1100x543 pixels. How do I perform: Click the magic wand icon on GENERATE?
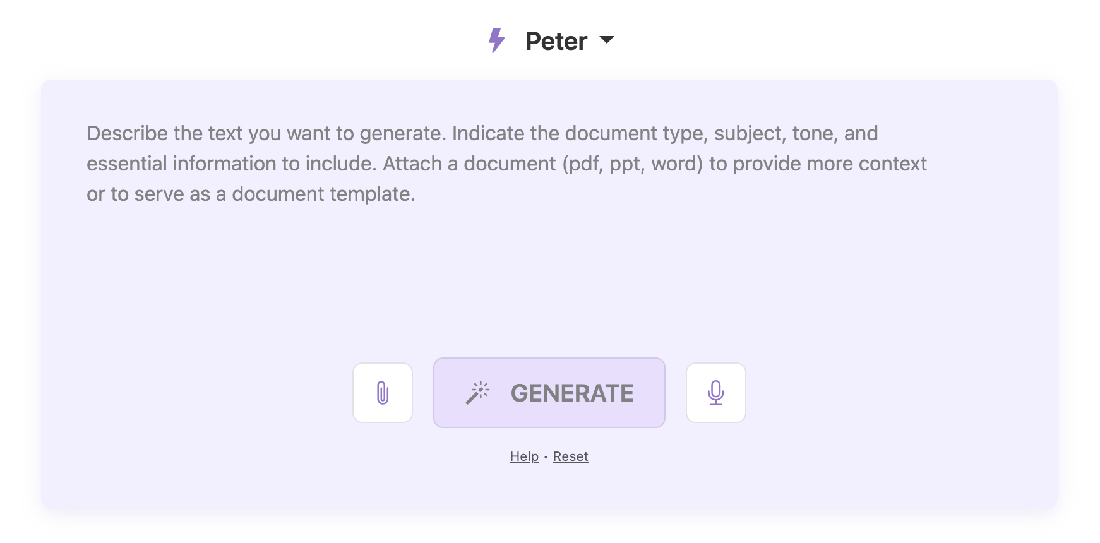pos(479,392)
